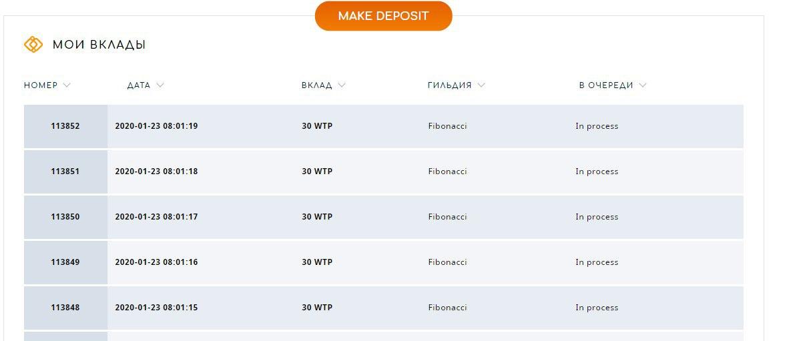Screen dimensions: 803x341
Task: Click In process status of deposit 113849
Action: coord(597,262)
